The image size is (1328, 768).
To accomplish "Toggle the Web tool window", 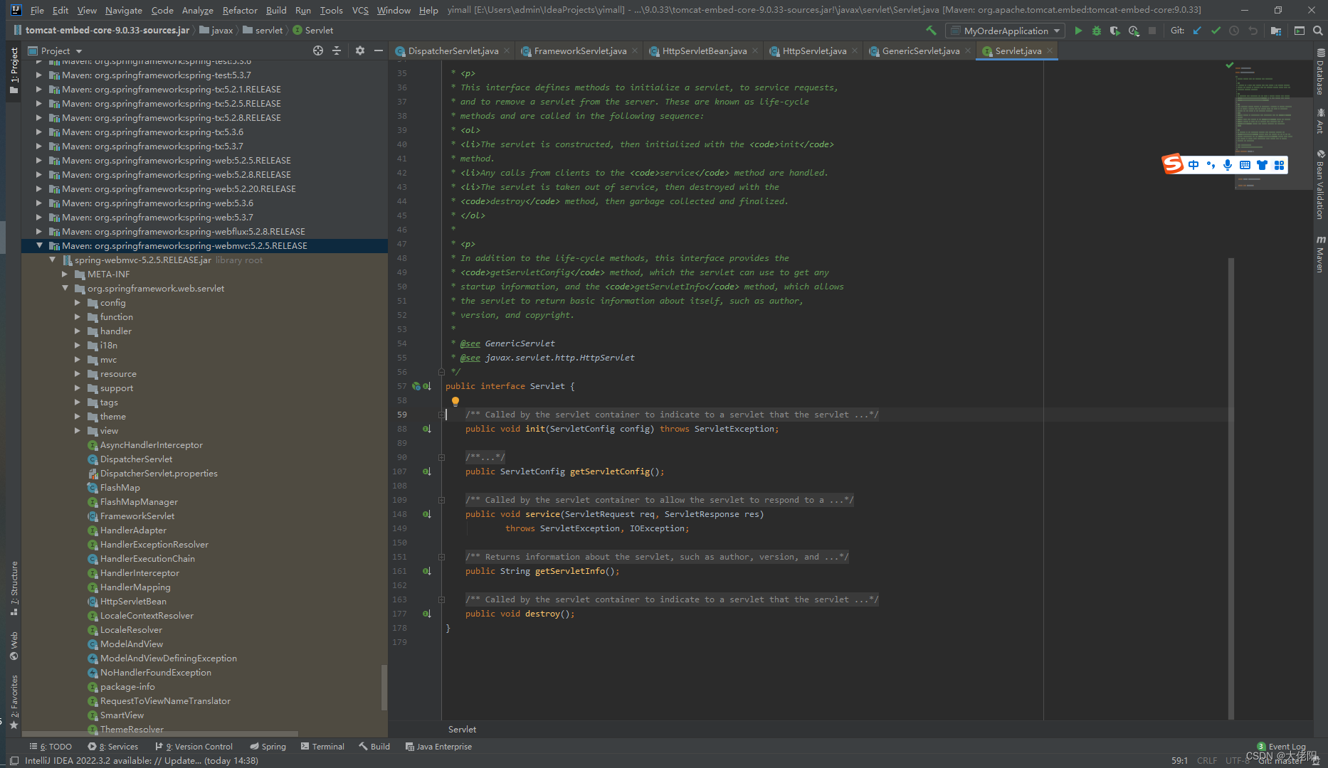I will point(14,646).
